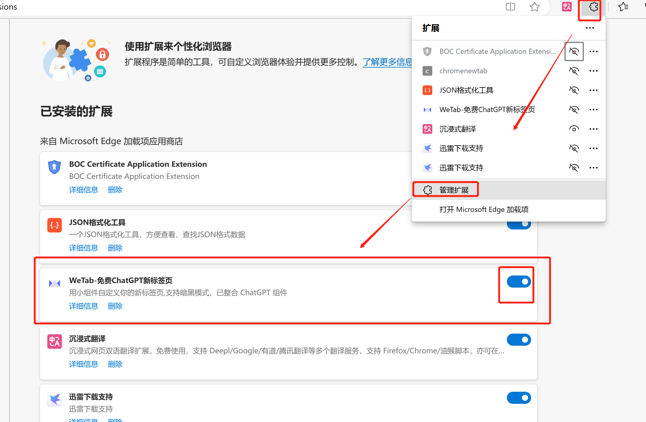Disable the WeTab extension toggle

pyautogui.click(x=519, y=282)
